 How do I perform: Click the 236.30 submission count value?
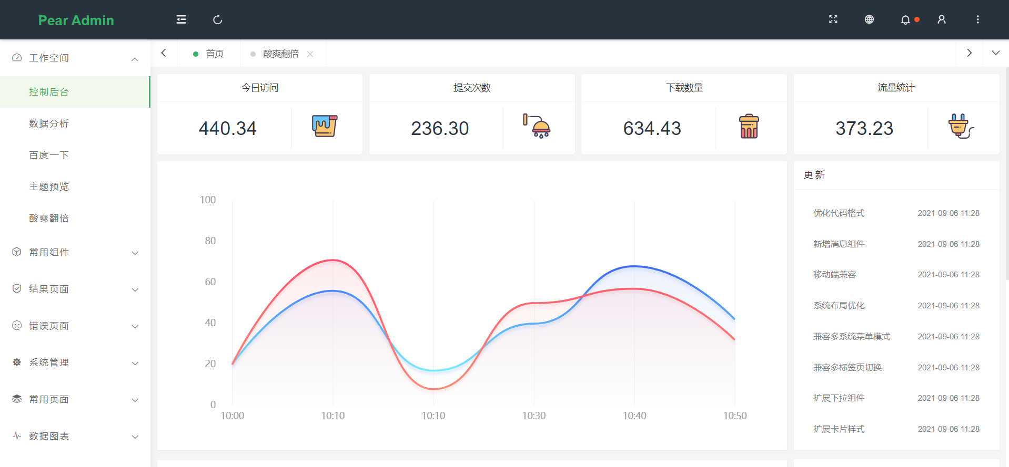click(440, 128)
